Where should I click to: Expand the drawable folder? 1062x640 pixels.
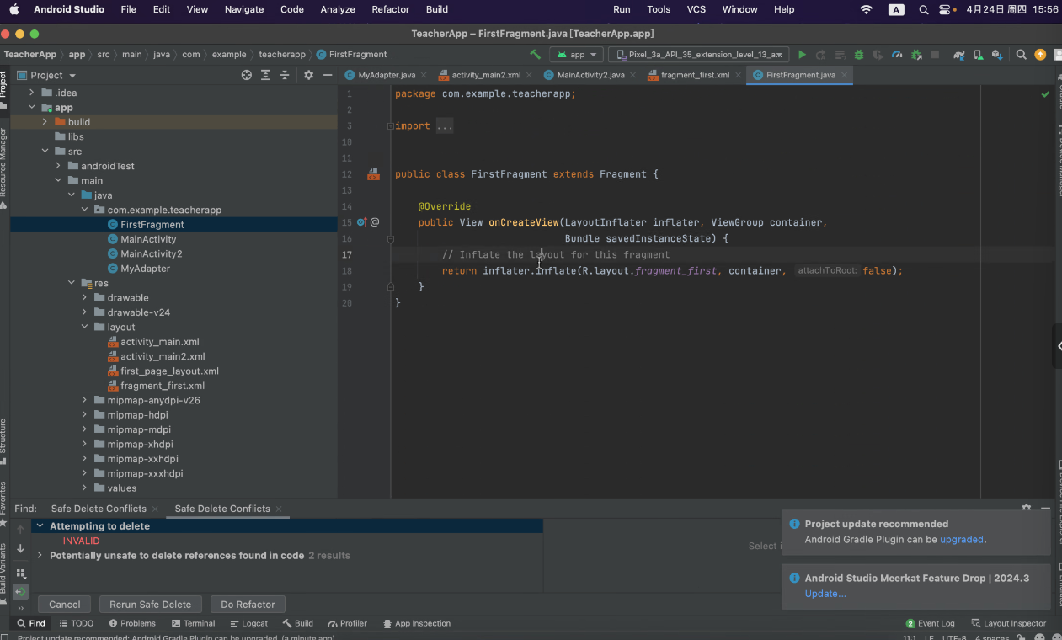point(84,297)
